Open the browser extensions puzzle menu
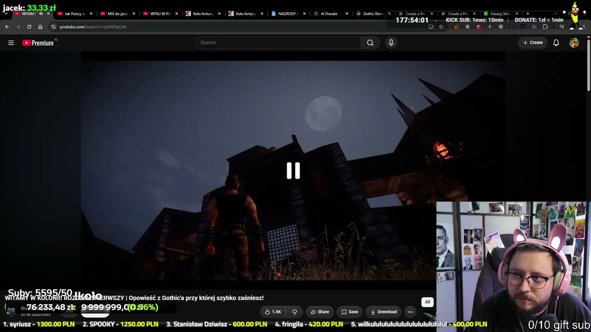The image size is (591, 332). (545, 27)
